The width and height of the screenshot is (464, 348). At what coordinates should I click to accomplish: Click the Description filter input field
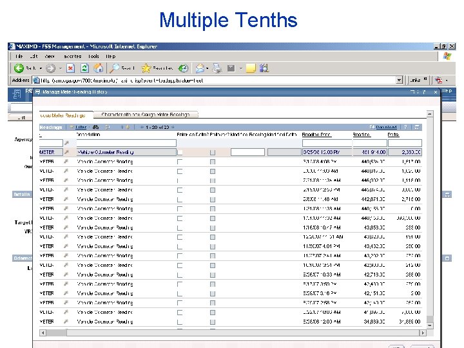(126, 143)
